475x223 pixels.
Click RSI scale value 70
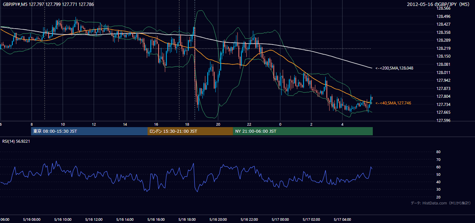coord(438,159)
